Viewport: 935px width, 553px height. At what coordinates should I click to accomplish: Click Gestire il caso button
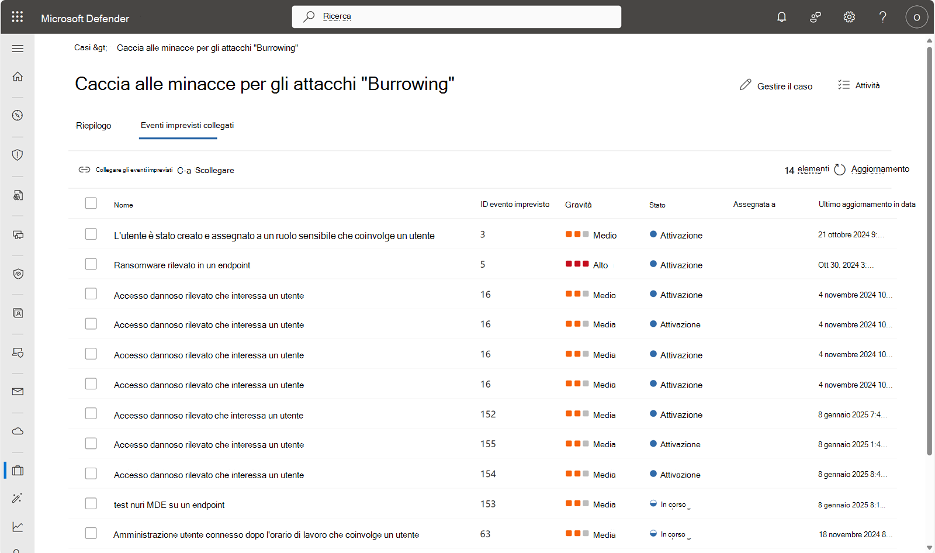click(x=776, y=86)
